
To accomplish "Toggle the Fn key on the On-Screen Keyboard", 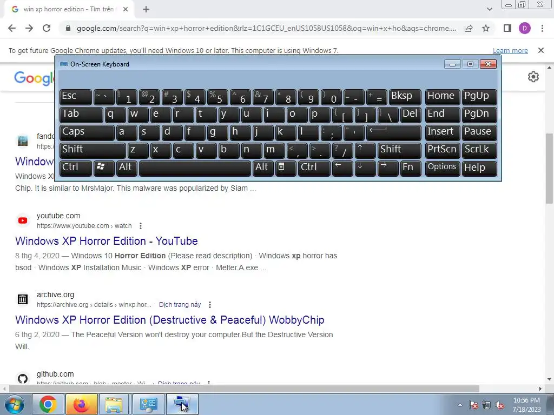I will (411, 168).
